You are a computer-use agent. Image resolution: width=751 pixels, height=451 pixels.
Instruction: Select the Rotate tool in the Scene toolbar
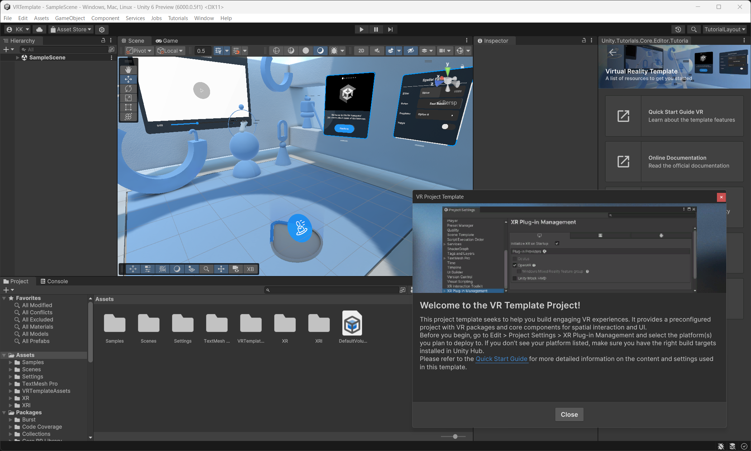[128, 89]
